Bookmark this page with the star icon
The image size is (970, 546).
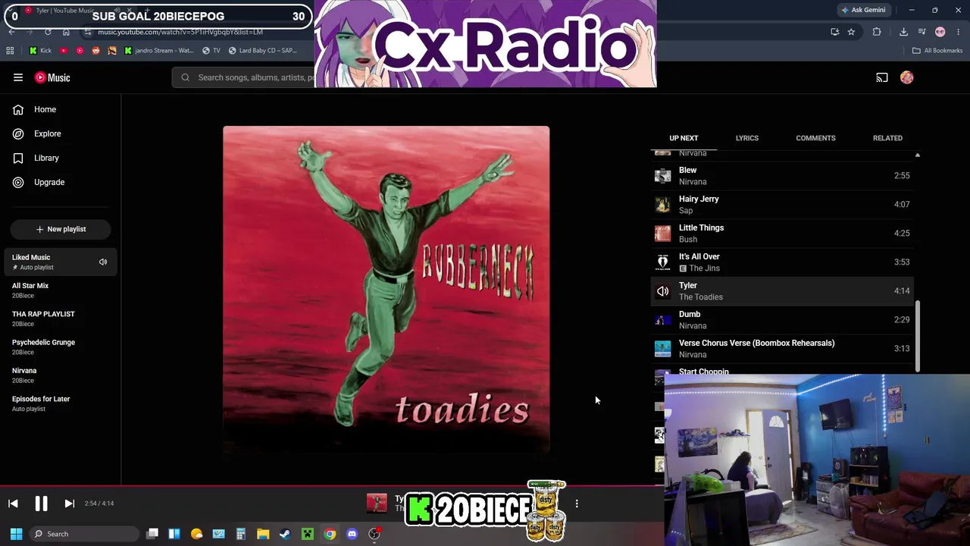pos(851,32)
